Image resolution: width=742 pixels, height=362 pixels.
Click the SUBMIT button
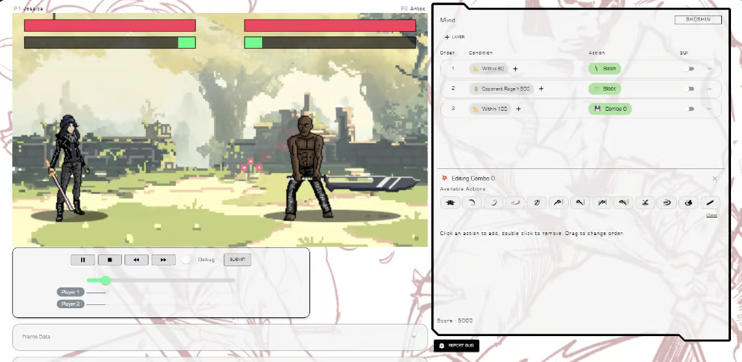237,260
